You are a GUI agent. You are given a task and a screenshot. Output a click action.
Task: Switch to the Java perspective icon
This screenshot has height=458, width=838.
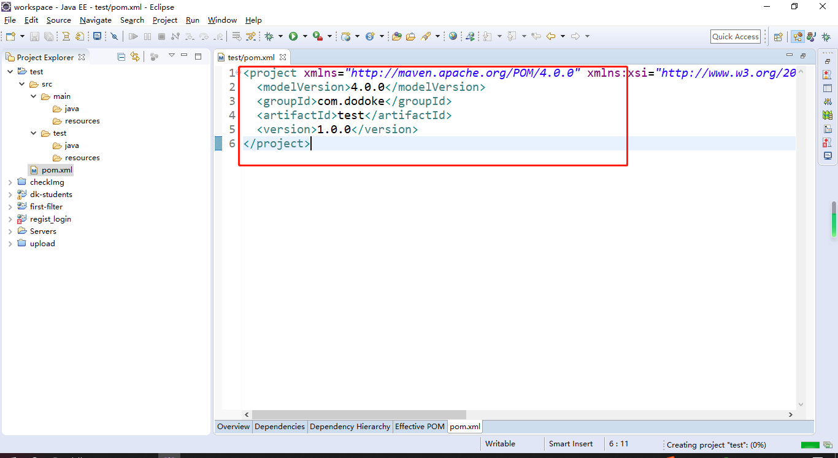(811, 37)
